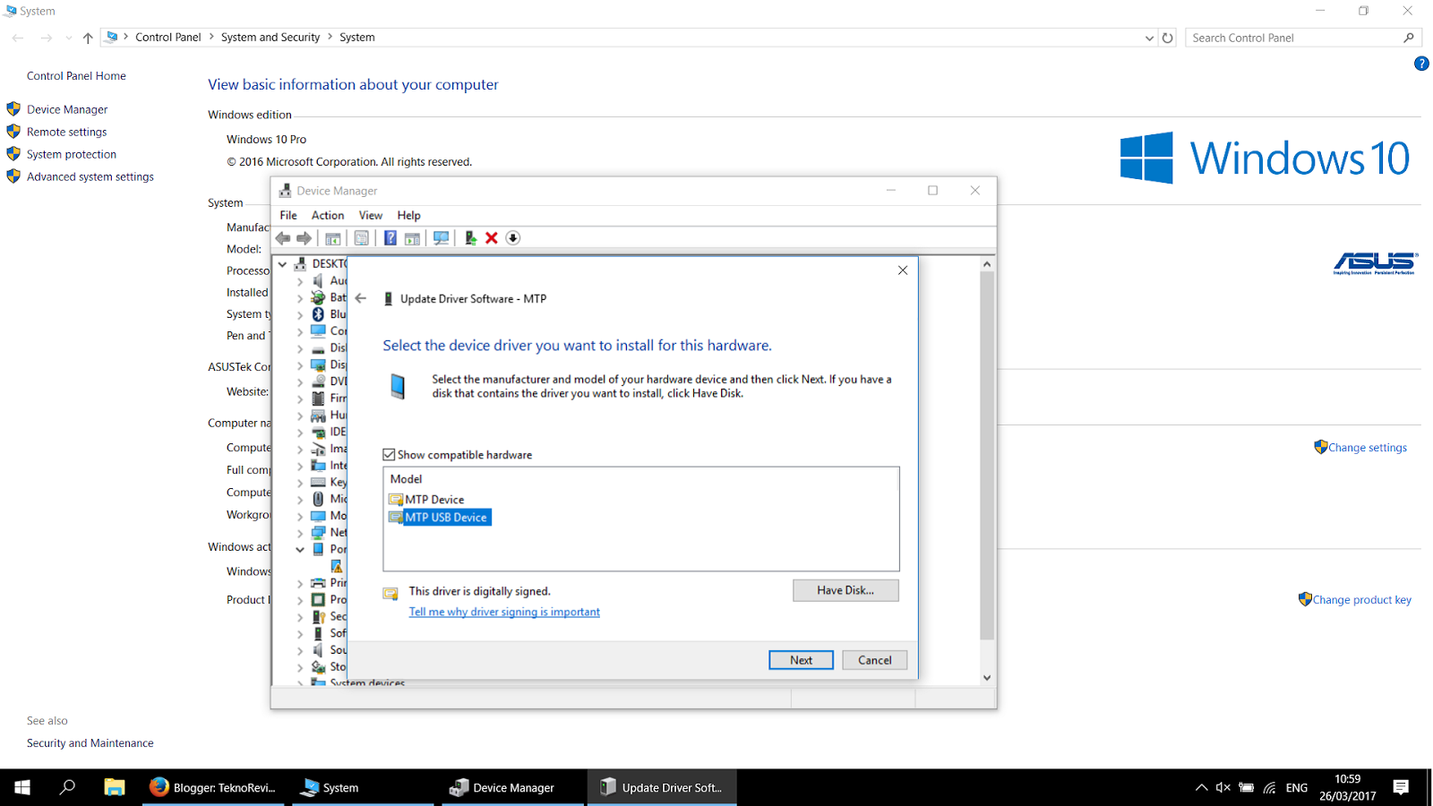
Task: Open the View menu in Device Manager
Action: 370,215
